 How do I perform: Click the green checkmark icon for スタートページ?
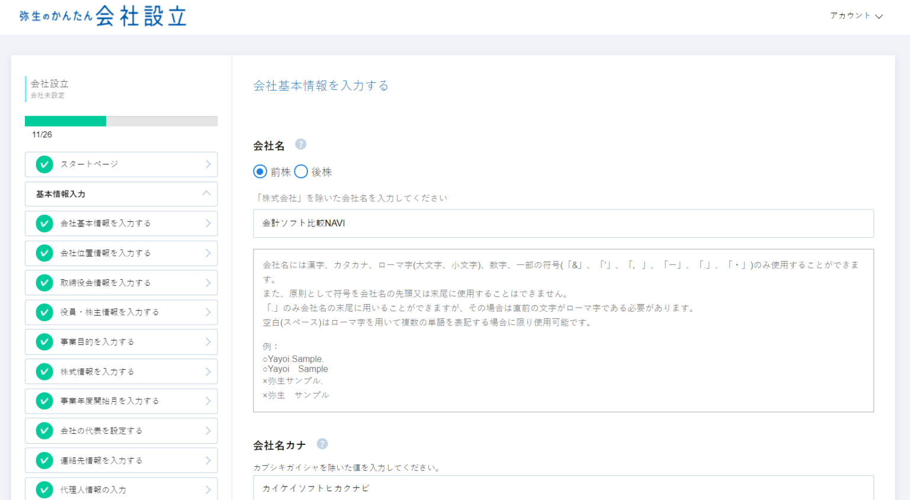tap(44, 164)
